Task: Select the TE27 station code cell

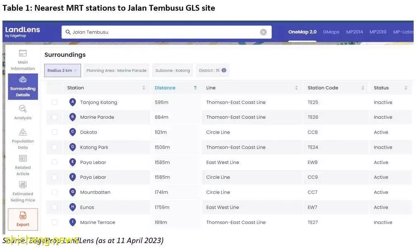Action: pyautogui.click(x=312, y=222)
